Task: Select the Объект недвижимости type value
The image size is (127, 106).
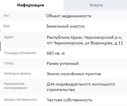Action: [x=69, y=16]
